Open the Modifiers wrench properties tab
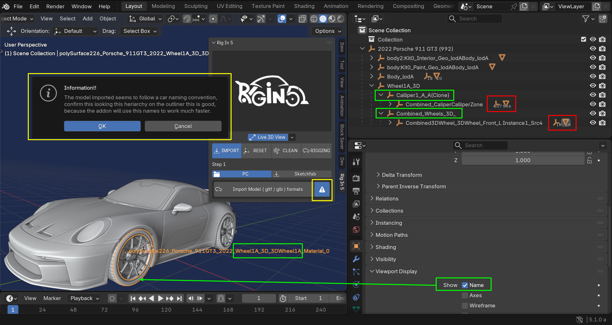Viewport: 612px width, 325px height. coord(356,259)
